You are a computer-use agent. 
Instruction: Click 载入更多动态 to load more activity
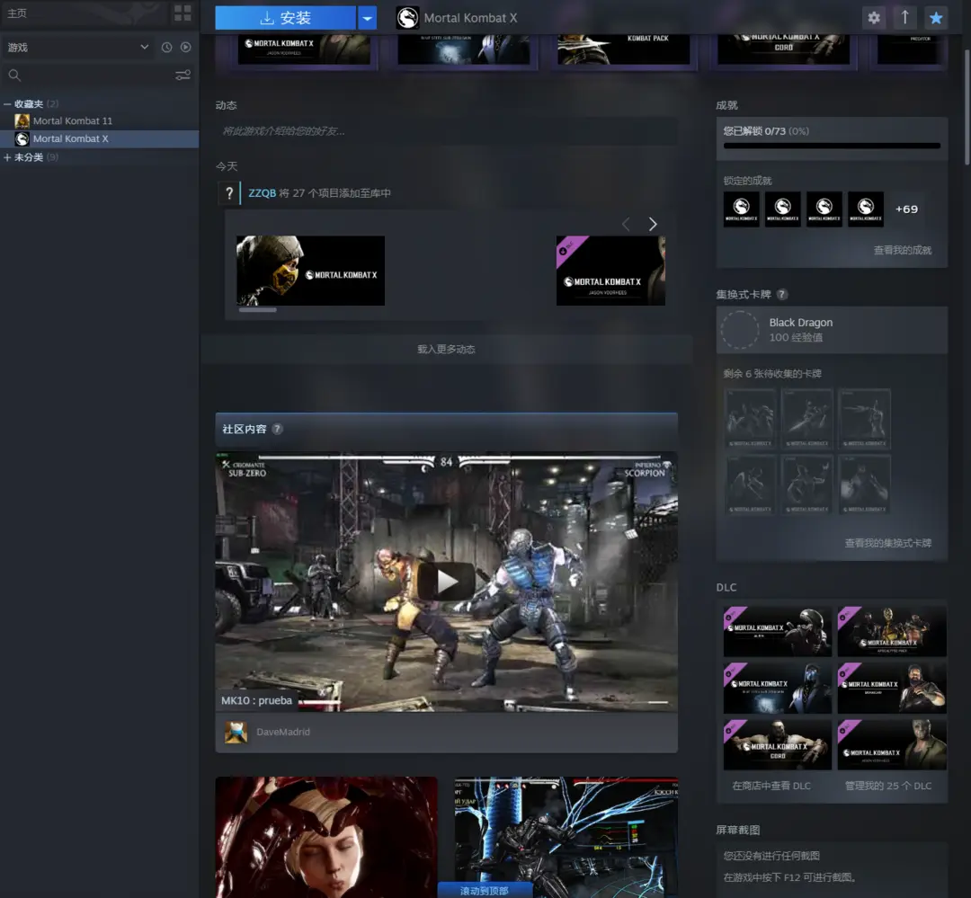[447, 350]
